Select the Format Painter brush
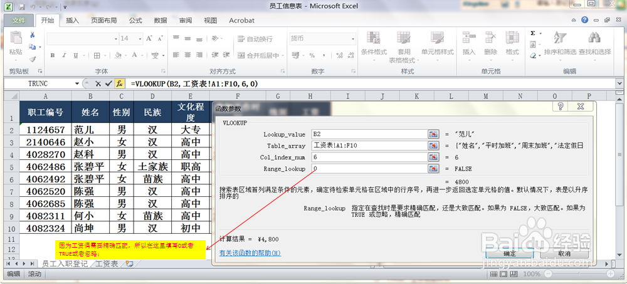The height and width of the screenshot is (284, 627). click(x=33, y=59)
